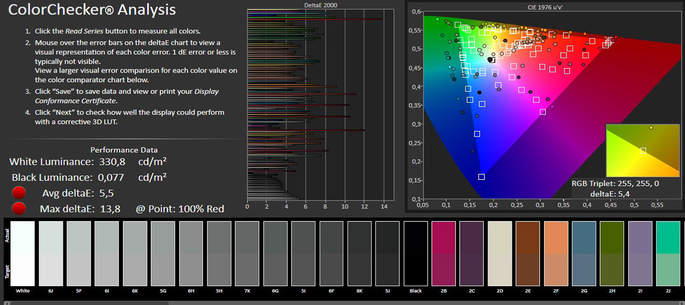Click the red indicator beside Avg deltaE
The width and height of the screenshot is (685, 305).
[19, 193]
